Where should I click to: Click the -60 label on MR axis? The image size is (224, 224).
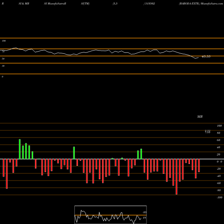(x=219, y=183)
